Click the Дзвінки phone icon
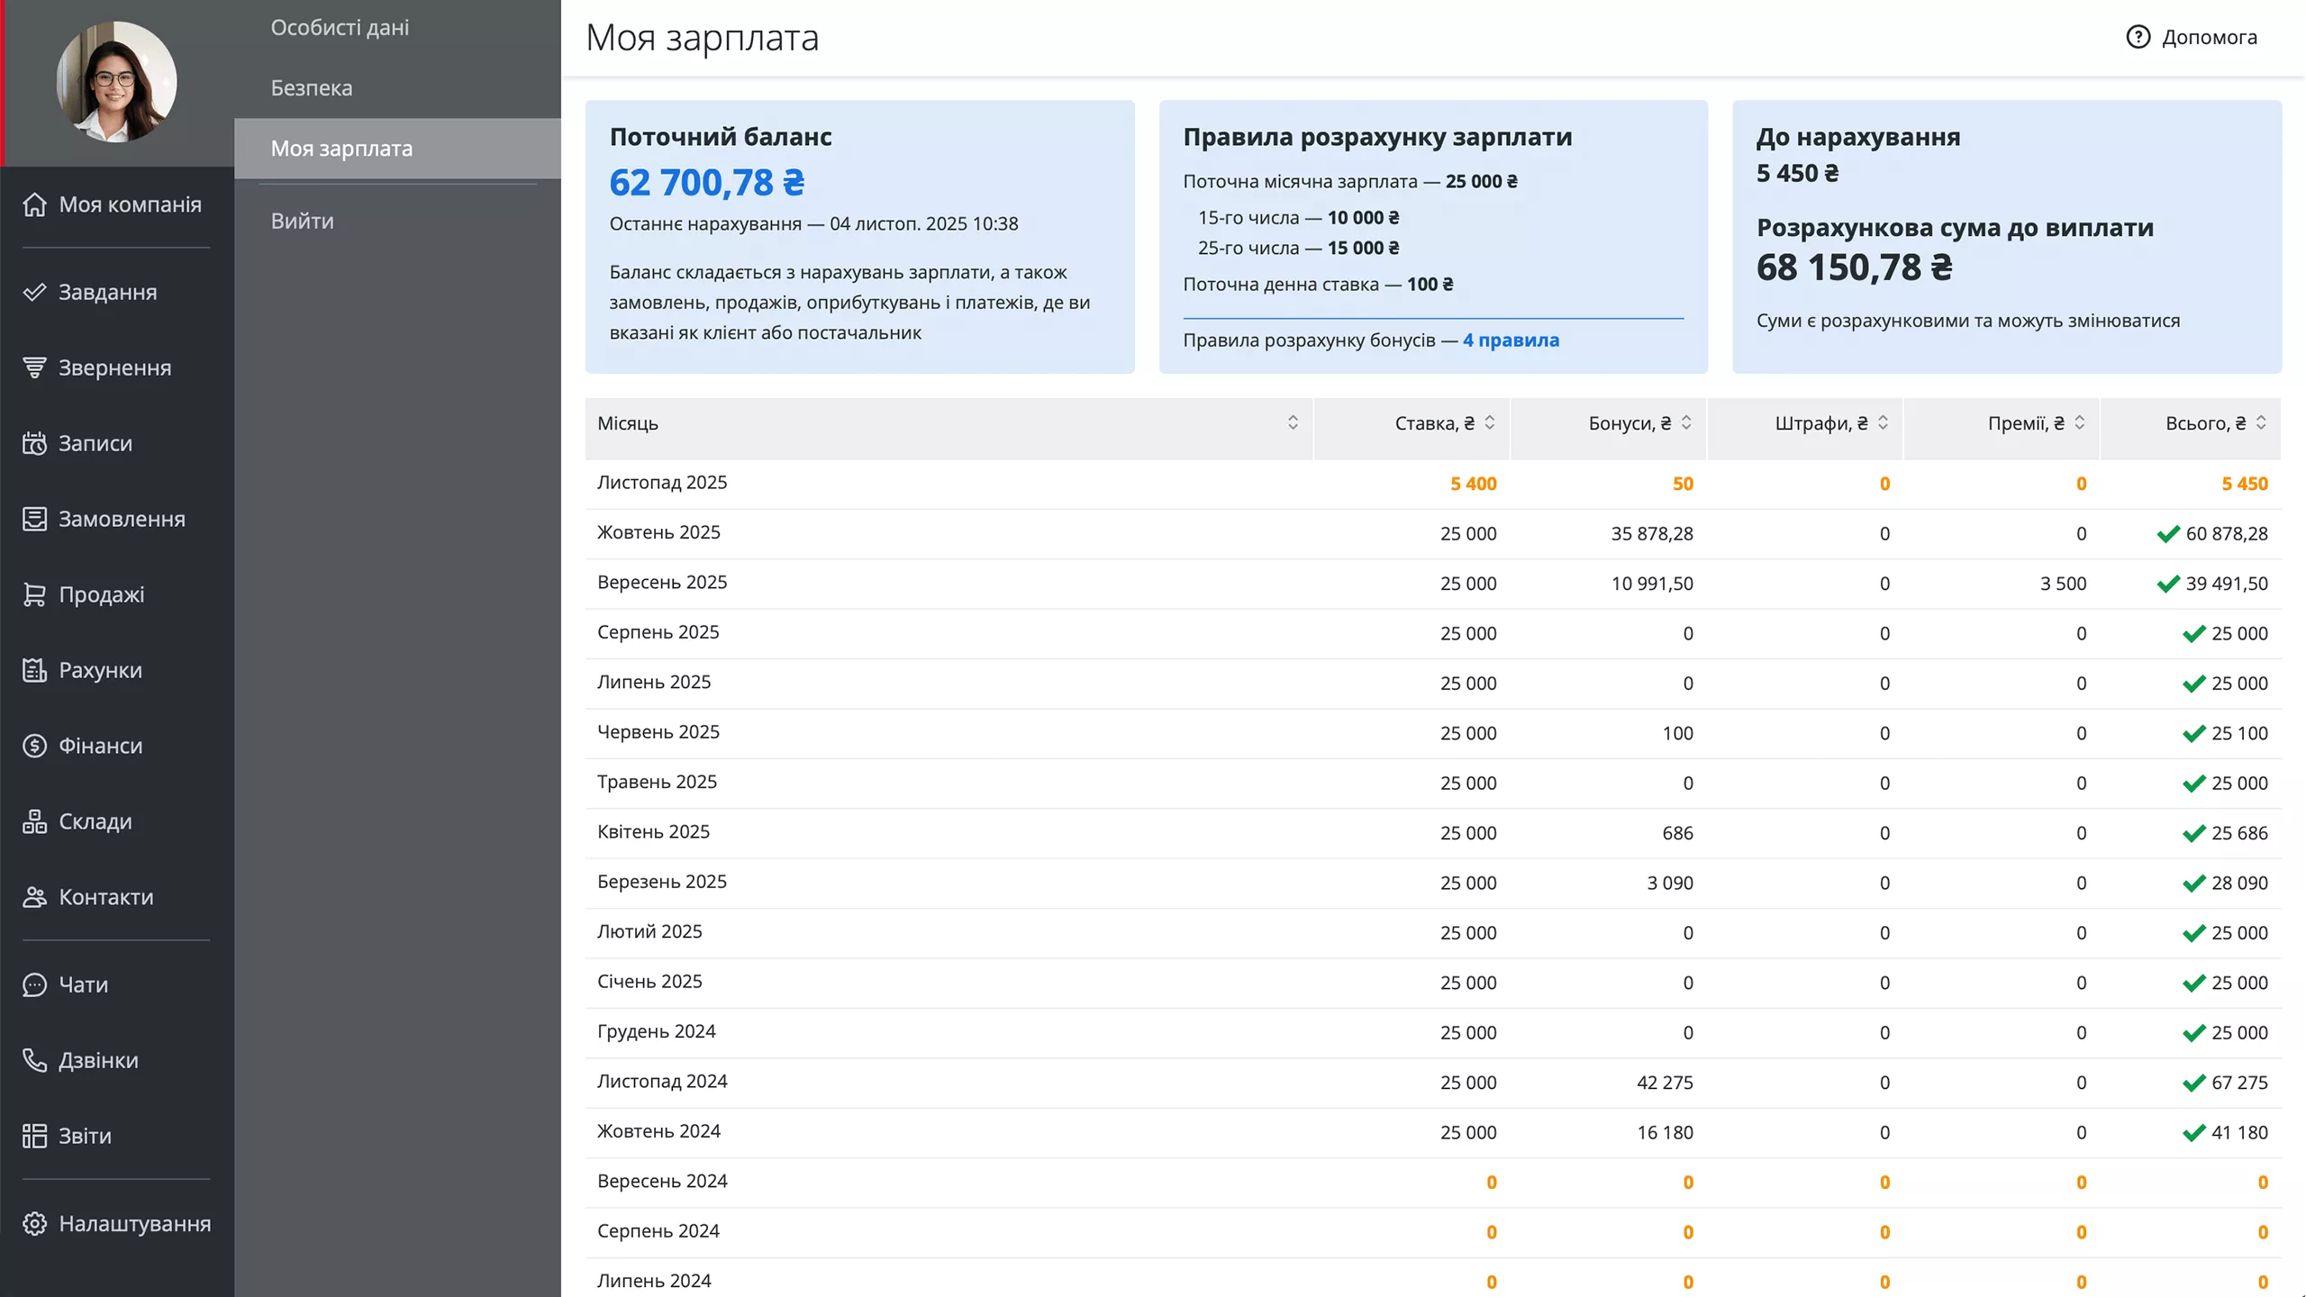This screenshot has height=1297, width=2306. [34, 1060]
